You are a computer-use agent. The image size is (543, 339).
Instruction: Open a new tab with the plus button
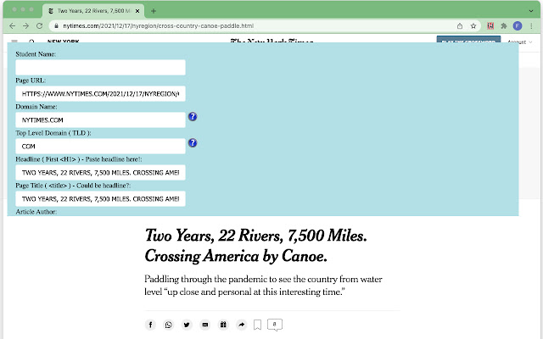(x=154, y=11)
